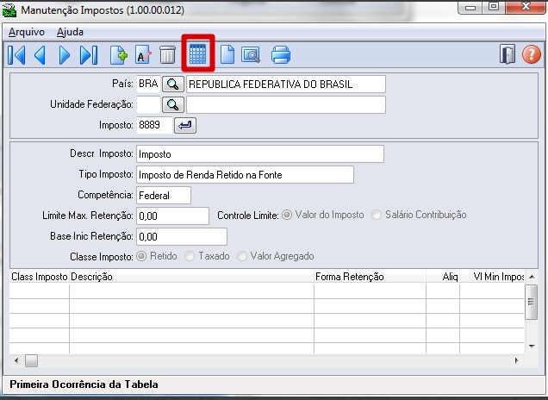Click status text Primeira Ocorrência da Tabela

(x=84, y=384)
